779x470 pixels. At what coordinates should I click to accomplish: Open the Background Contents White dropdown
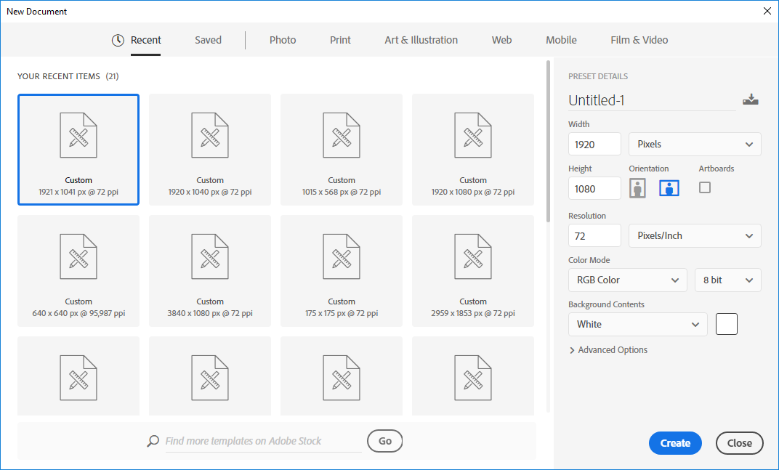click(638, 324)
